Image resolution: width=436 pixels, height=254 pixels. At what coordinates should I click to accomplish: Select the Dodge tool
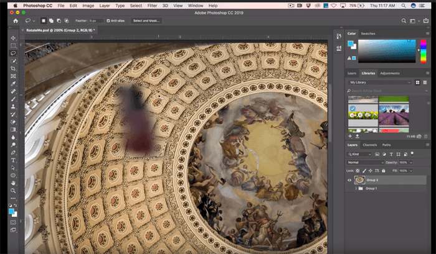(x=13, y=145)
